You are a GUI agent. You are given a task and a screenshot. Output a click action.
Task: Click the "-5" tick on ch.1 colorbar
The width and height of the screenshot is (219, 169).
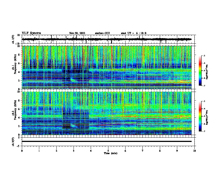click(x=204, y=71)
